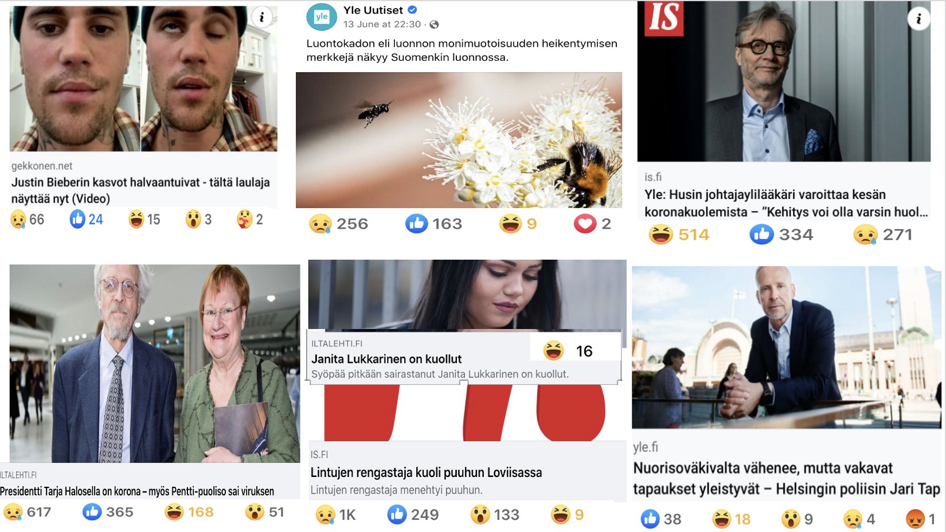This screenshot has height=532, width=946.
Task: Click the 13 June at 22:30 timestamp
Action: point(382,25)
